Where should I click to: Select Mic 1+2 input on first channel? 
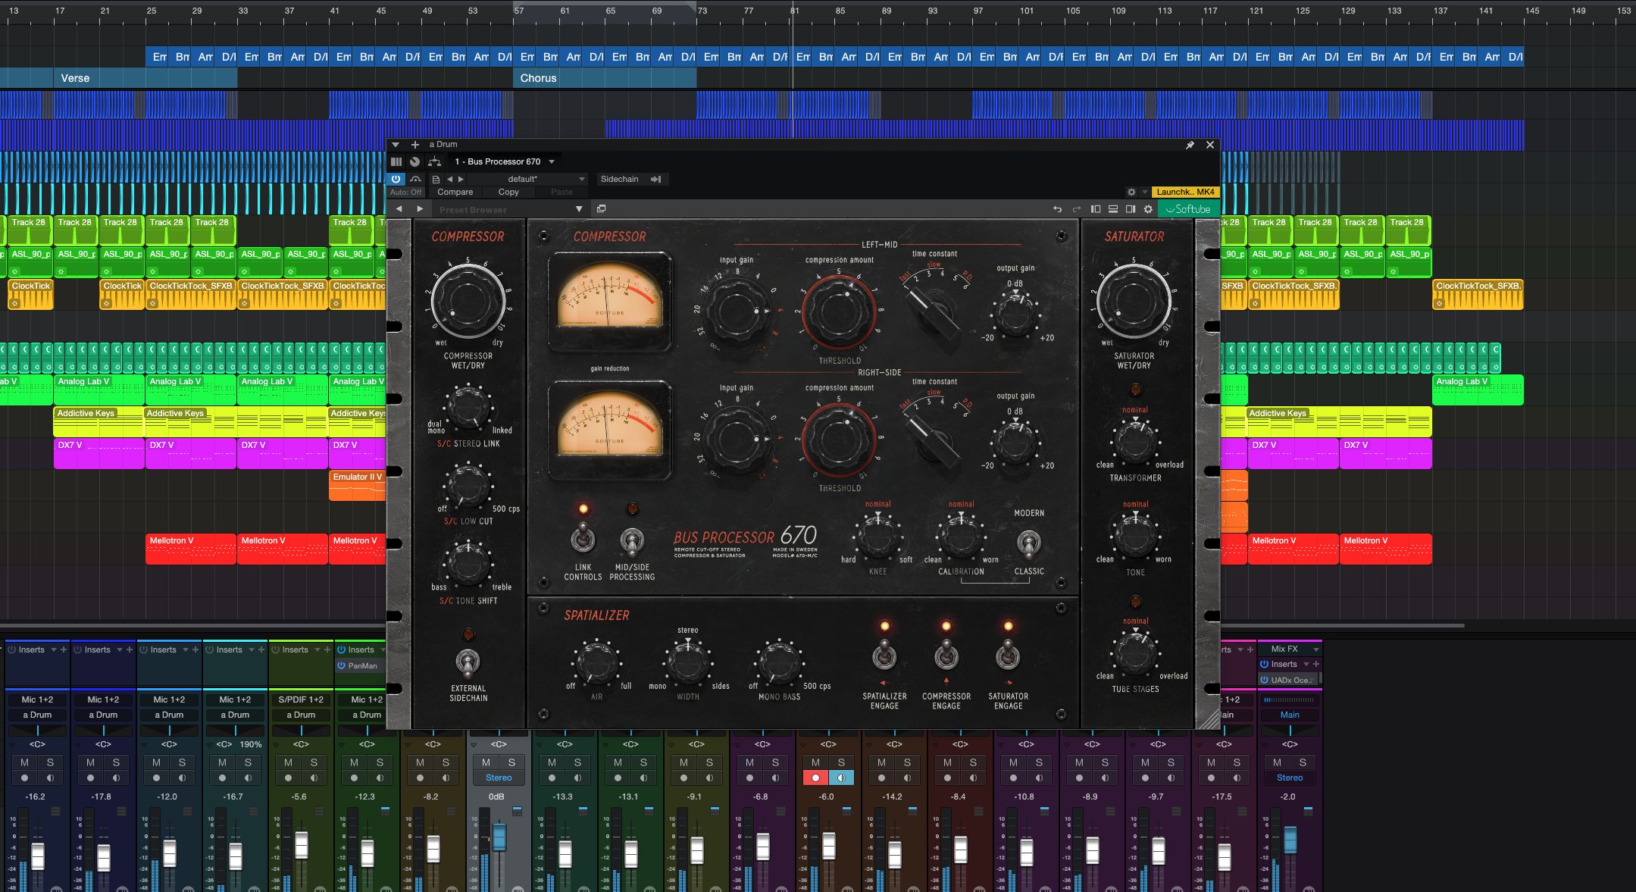(x=37, y=700)
